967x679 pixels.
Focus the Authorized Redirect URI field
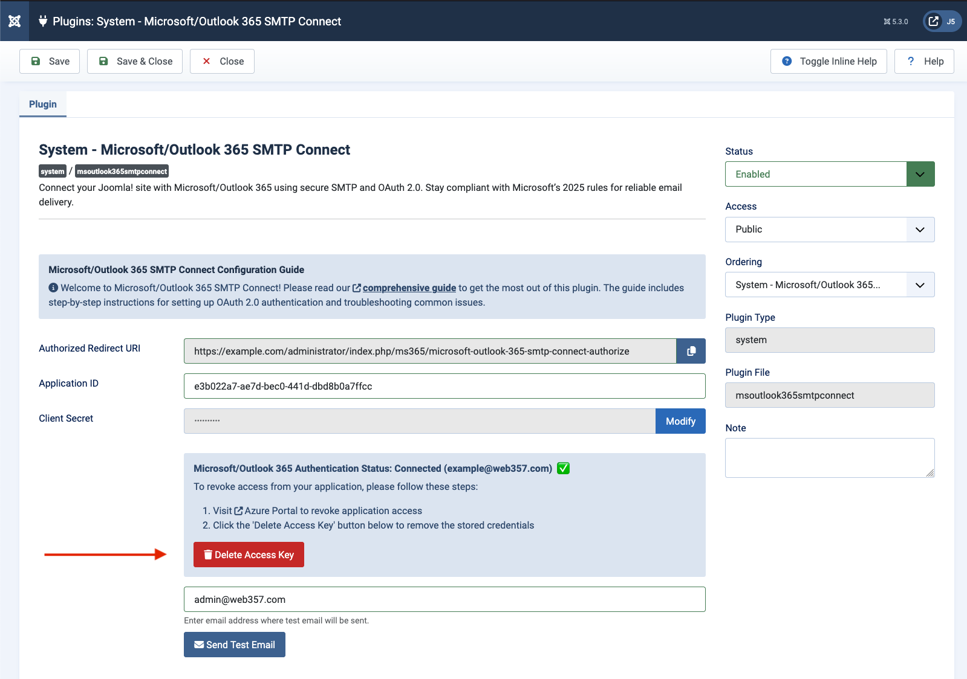(x=430, y=351)
